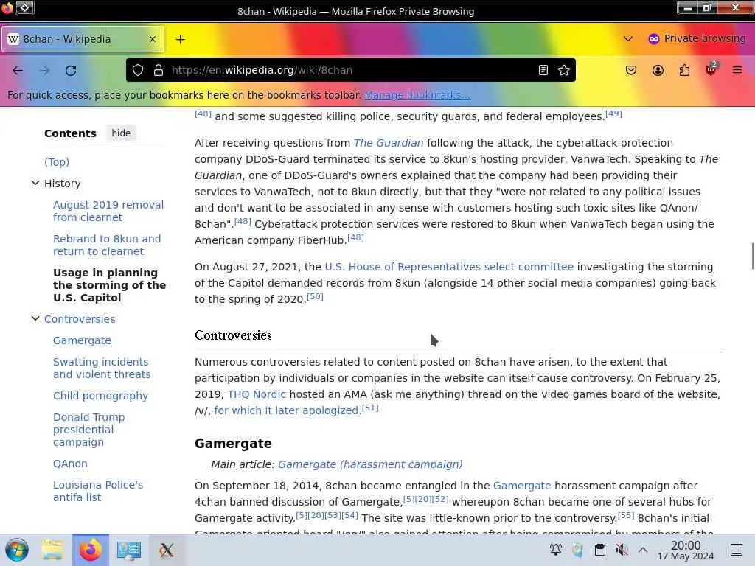The image size is (755, 566).
Task: Open citation [50] reference
Action: [x=315, y=296]
